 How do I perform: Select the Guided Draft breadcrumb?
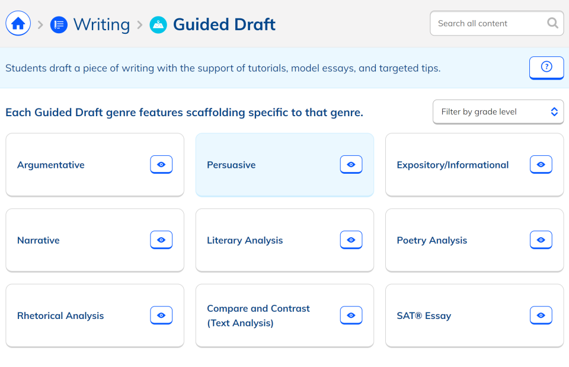click(223, 24)
